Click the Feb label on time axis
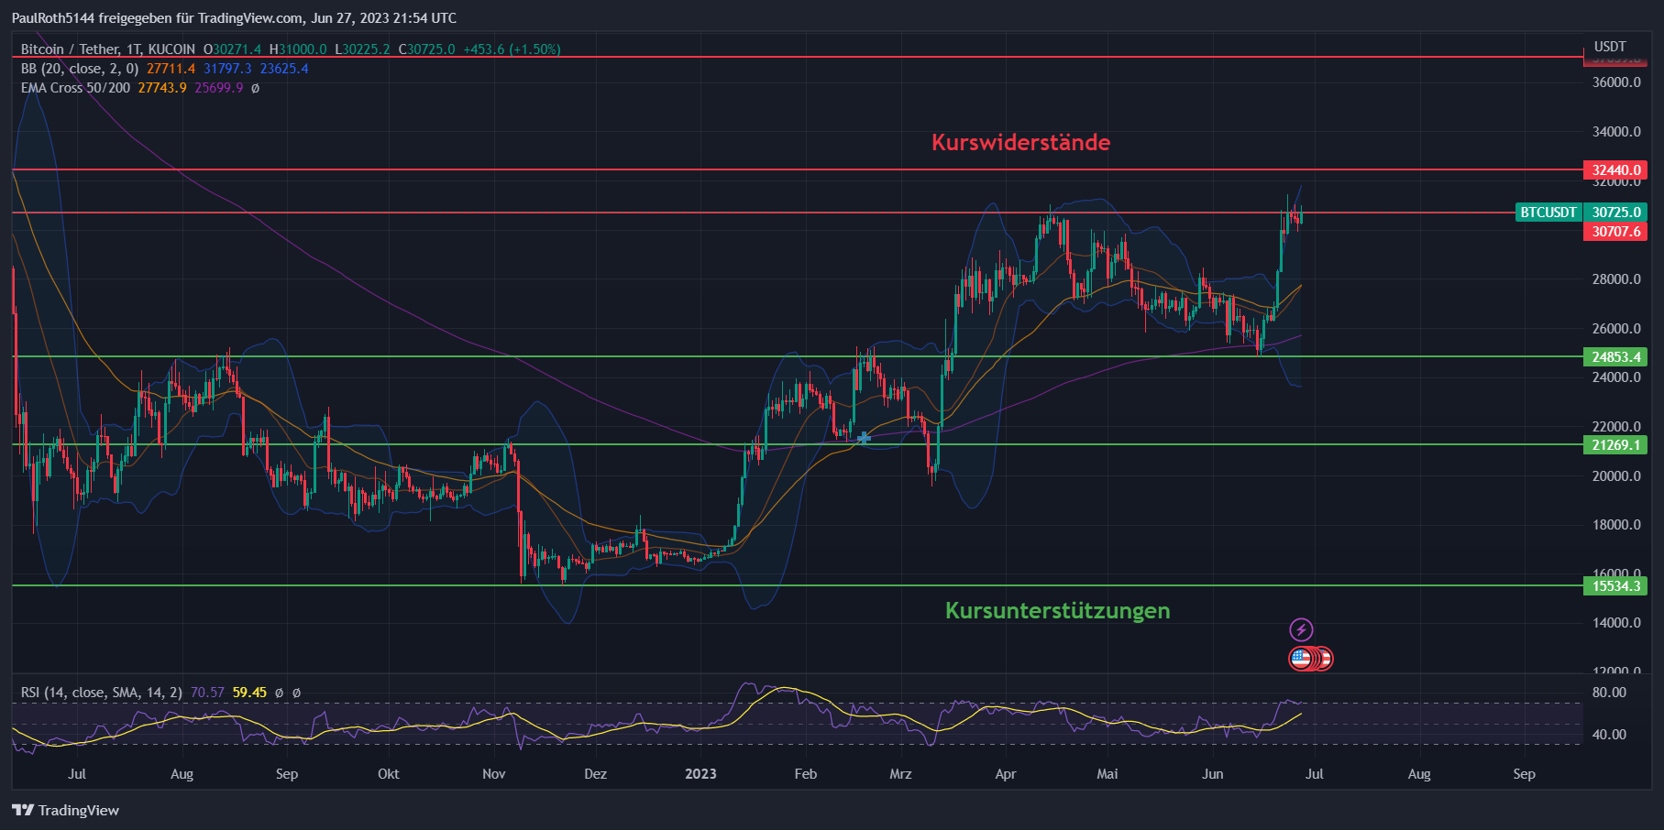 coord(806,774)
